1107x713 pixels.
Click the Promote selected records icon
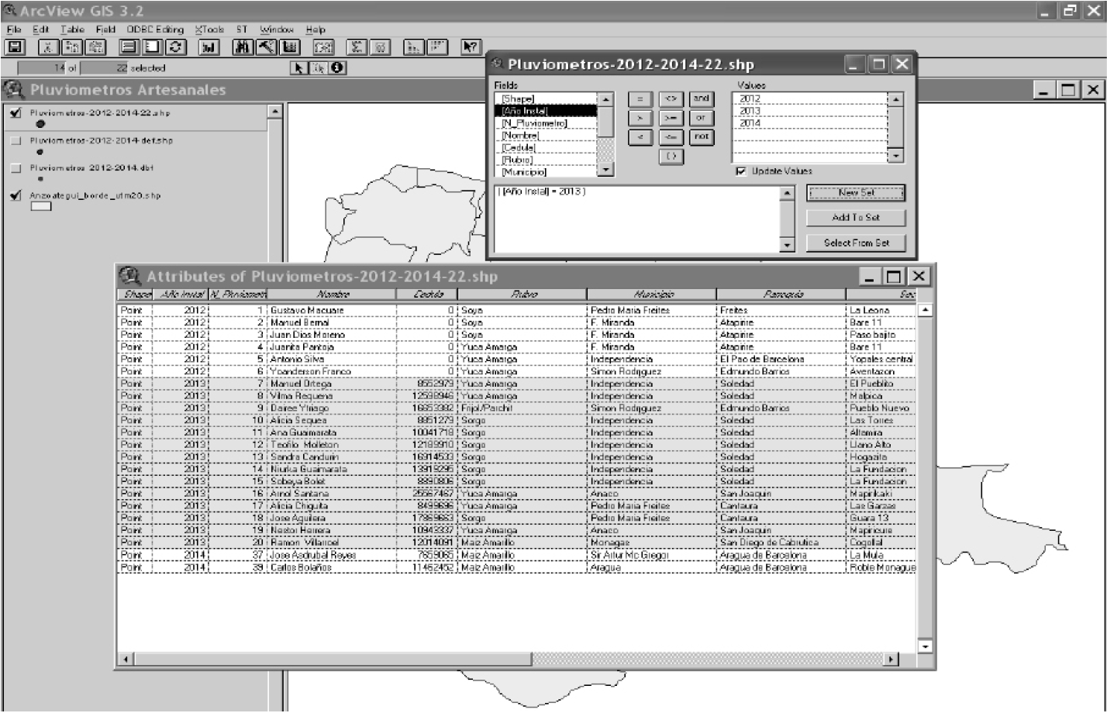(289, 48)
